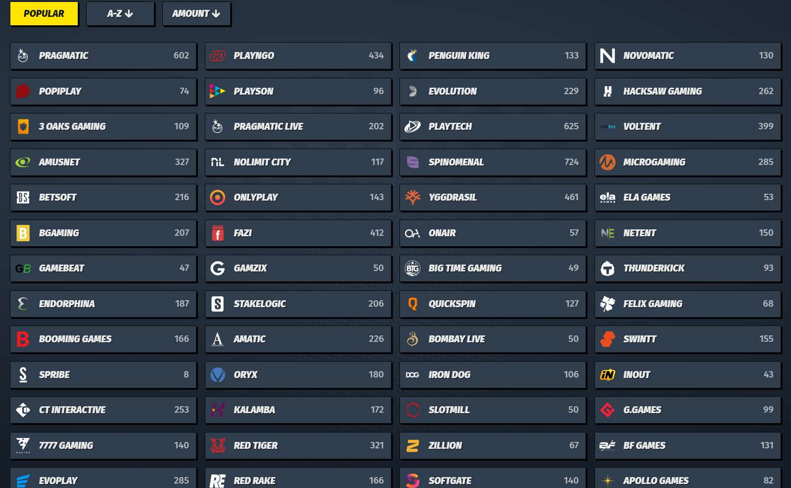Viewport: 791px width, 488px height.
Task: Click the Novomatic N logo icon
Action: click(x=607, y=55)
